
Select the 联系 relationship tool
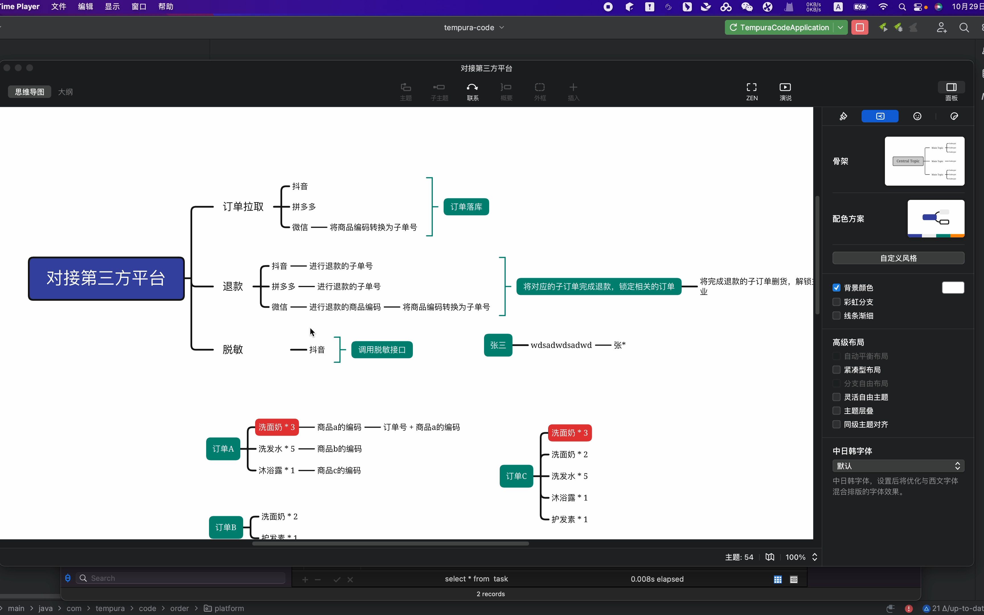(472, 91)
